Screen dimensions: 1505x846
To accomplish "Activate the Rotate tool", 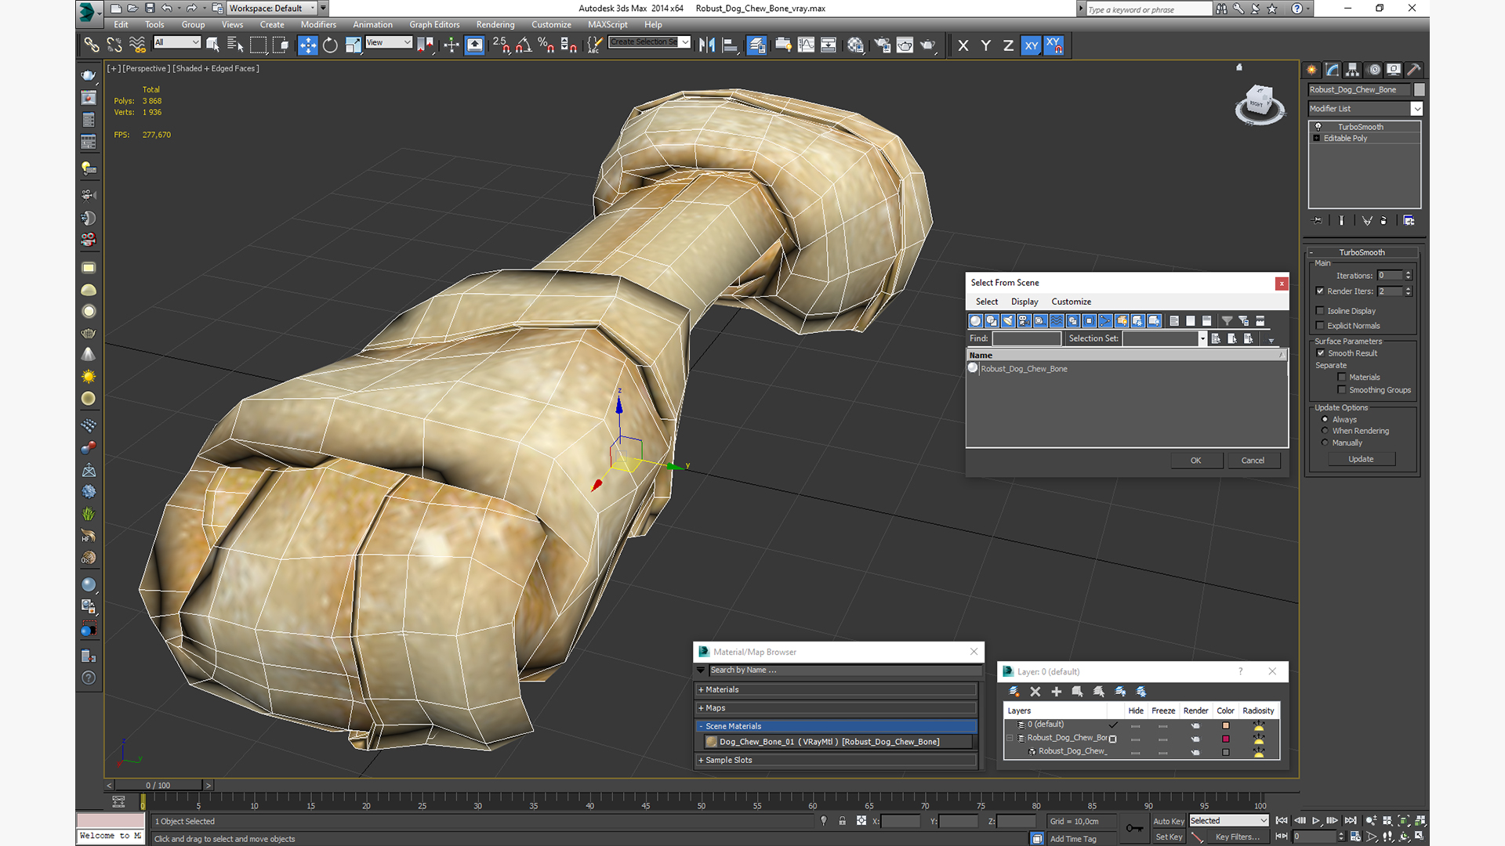I will pos(330,45).
